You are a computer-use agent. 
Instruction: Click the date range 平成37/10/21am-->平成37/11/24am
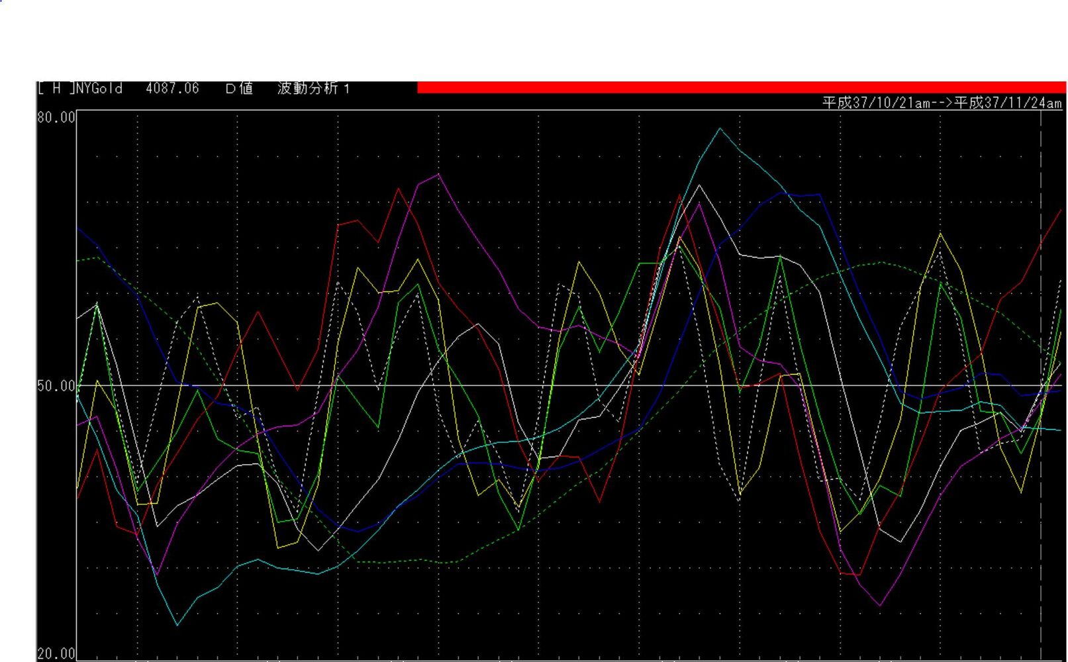[x=942, y=103]
